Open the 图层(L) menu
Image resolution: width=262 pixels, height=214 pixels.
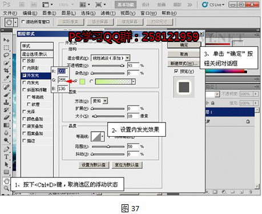pos(68,13)
